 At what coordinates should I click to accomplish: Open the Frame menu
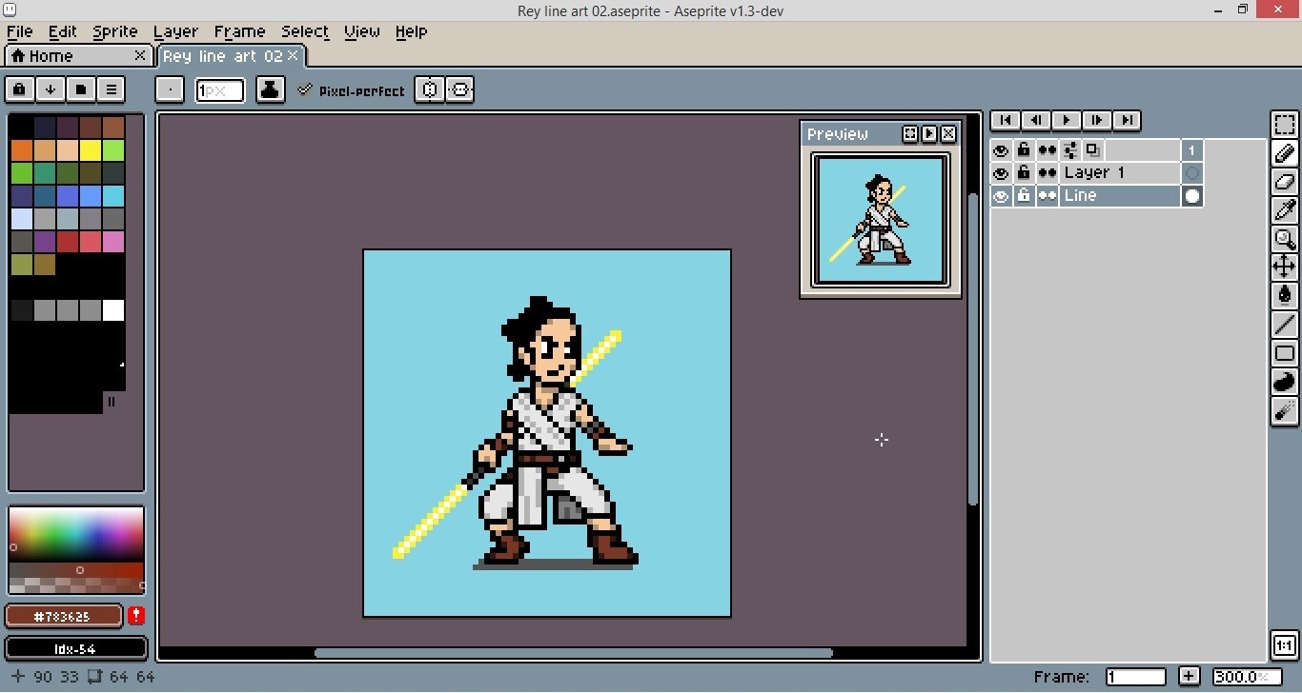pos(239,31)
